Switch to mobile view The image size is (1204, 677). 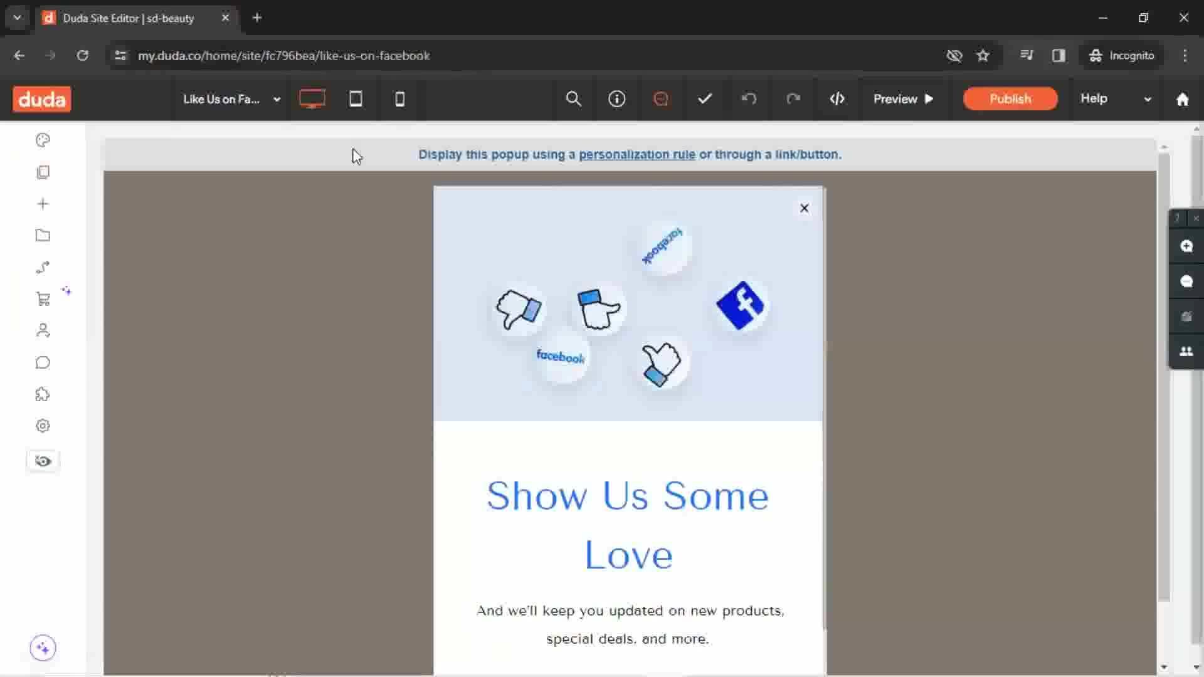(399, 98)
